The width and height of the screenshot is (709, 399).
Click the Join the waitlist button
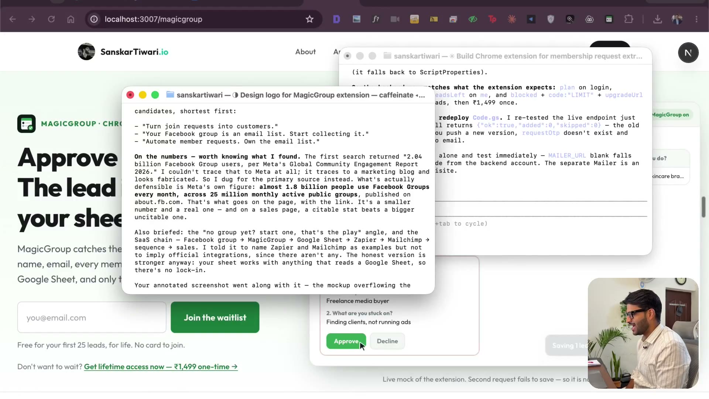coord(215,317)
